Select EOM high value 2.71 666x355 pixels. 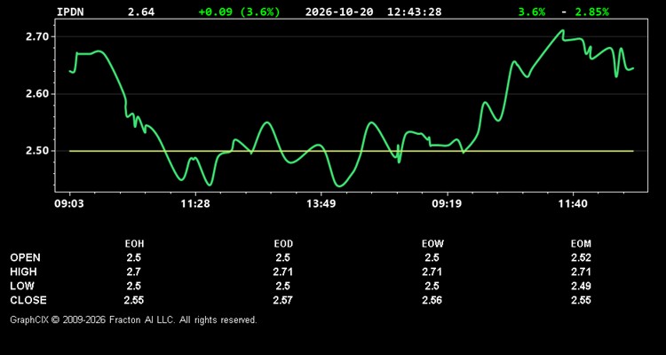pos(581,272)
